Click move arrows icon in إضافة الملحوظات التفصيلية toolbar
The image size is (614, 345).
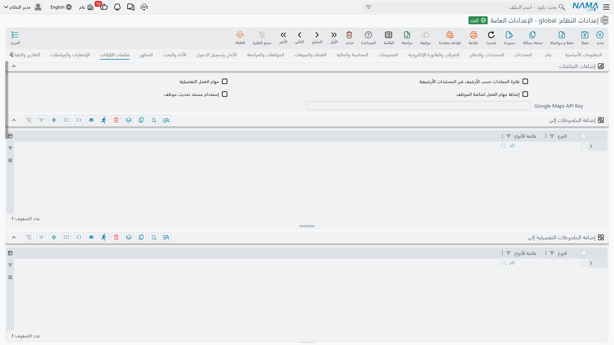pyautogui.click(x=54, y=237)
